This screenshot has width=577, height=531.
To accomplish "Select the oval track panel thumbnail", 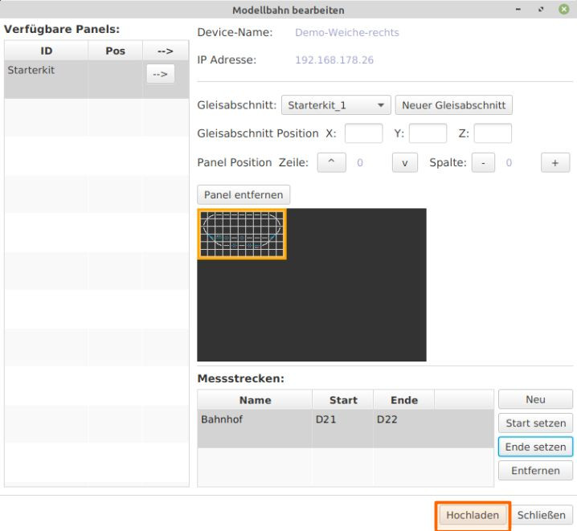I will click(x=242, y=234).
